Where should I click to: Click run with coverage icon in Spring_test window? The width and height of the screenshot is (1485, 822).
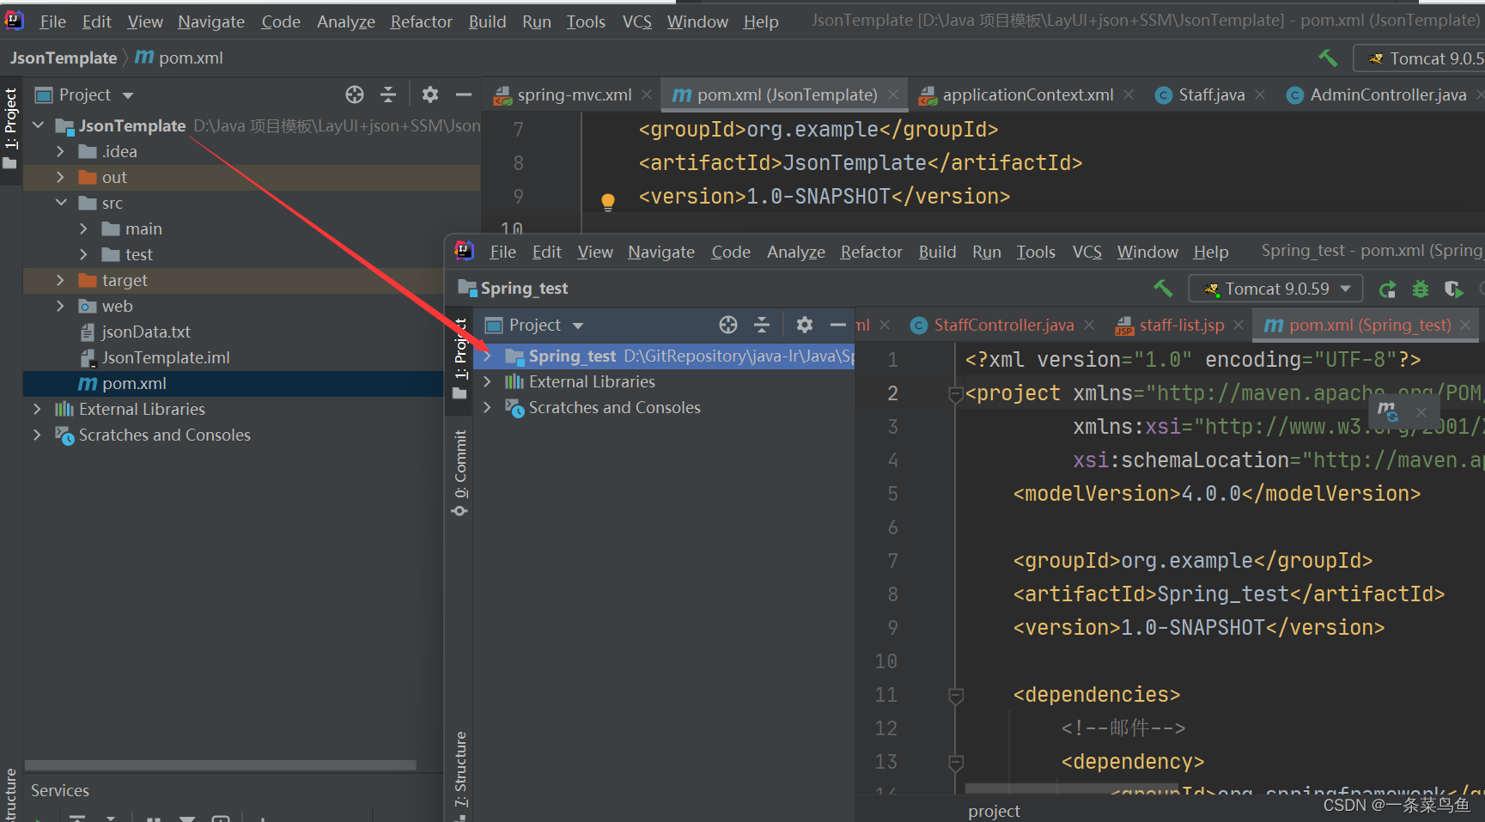[1453, 289]
